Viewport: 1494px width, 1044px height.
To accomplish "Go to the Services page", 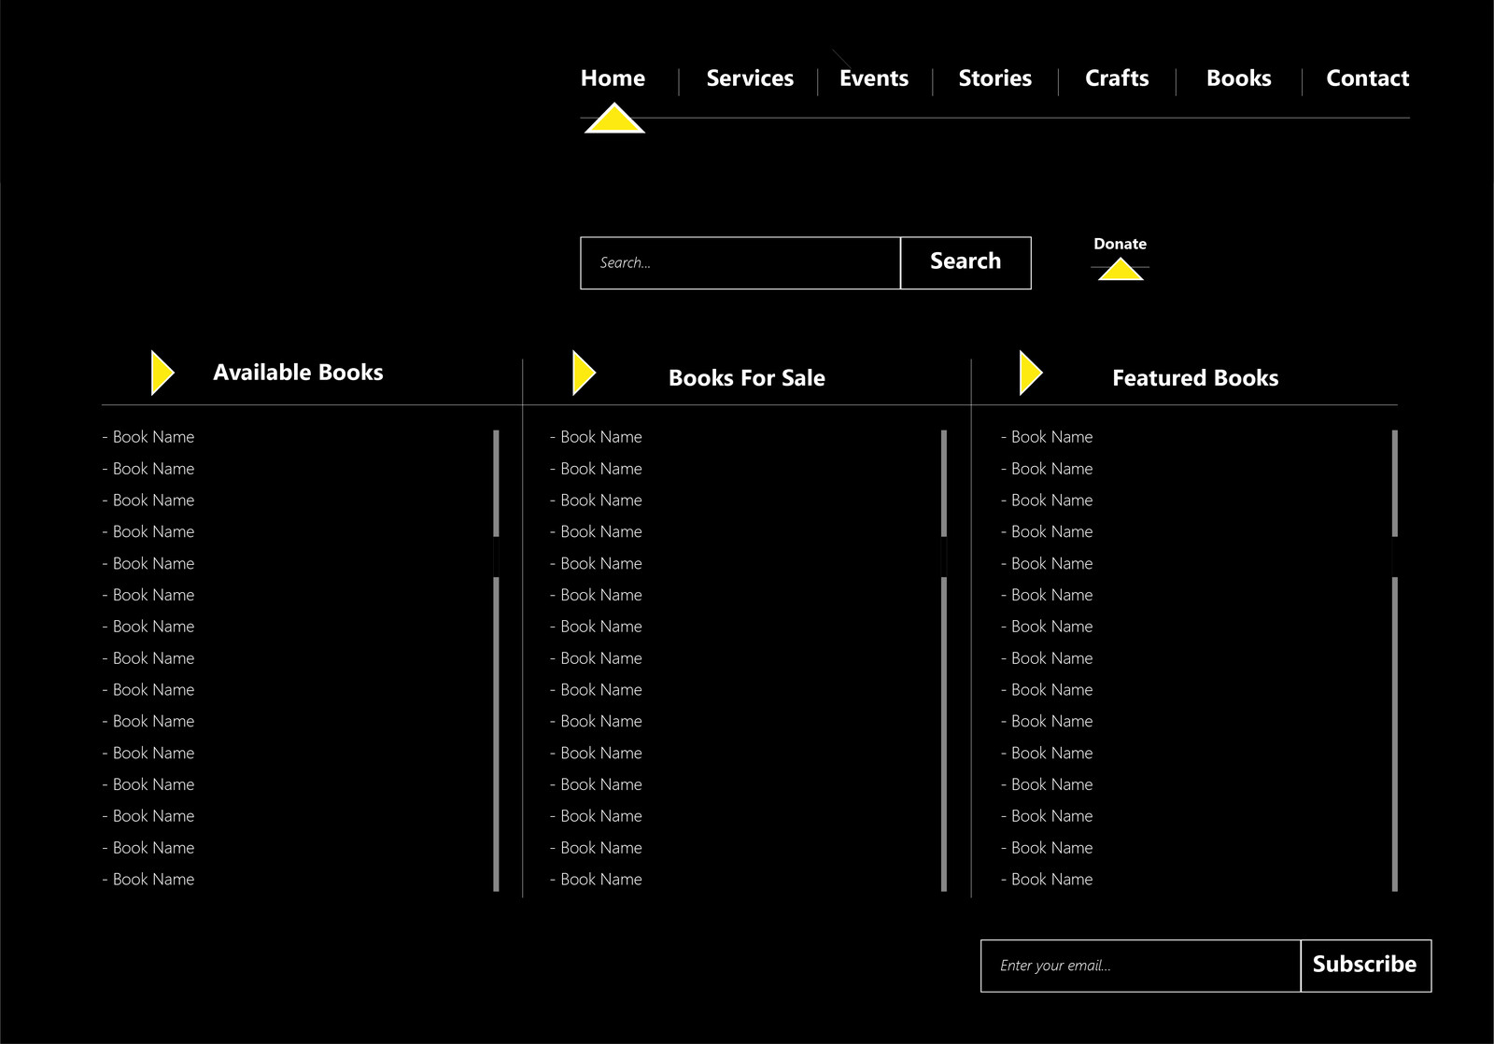I will tap(750, 78).
